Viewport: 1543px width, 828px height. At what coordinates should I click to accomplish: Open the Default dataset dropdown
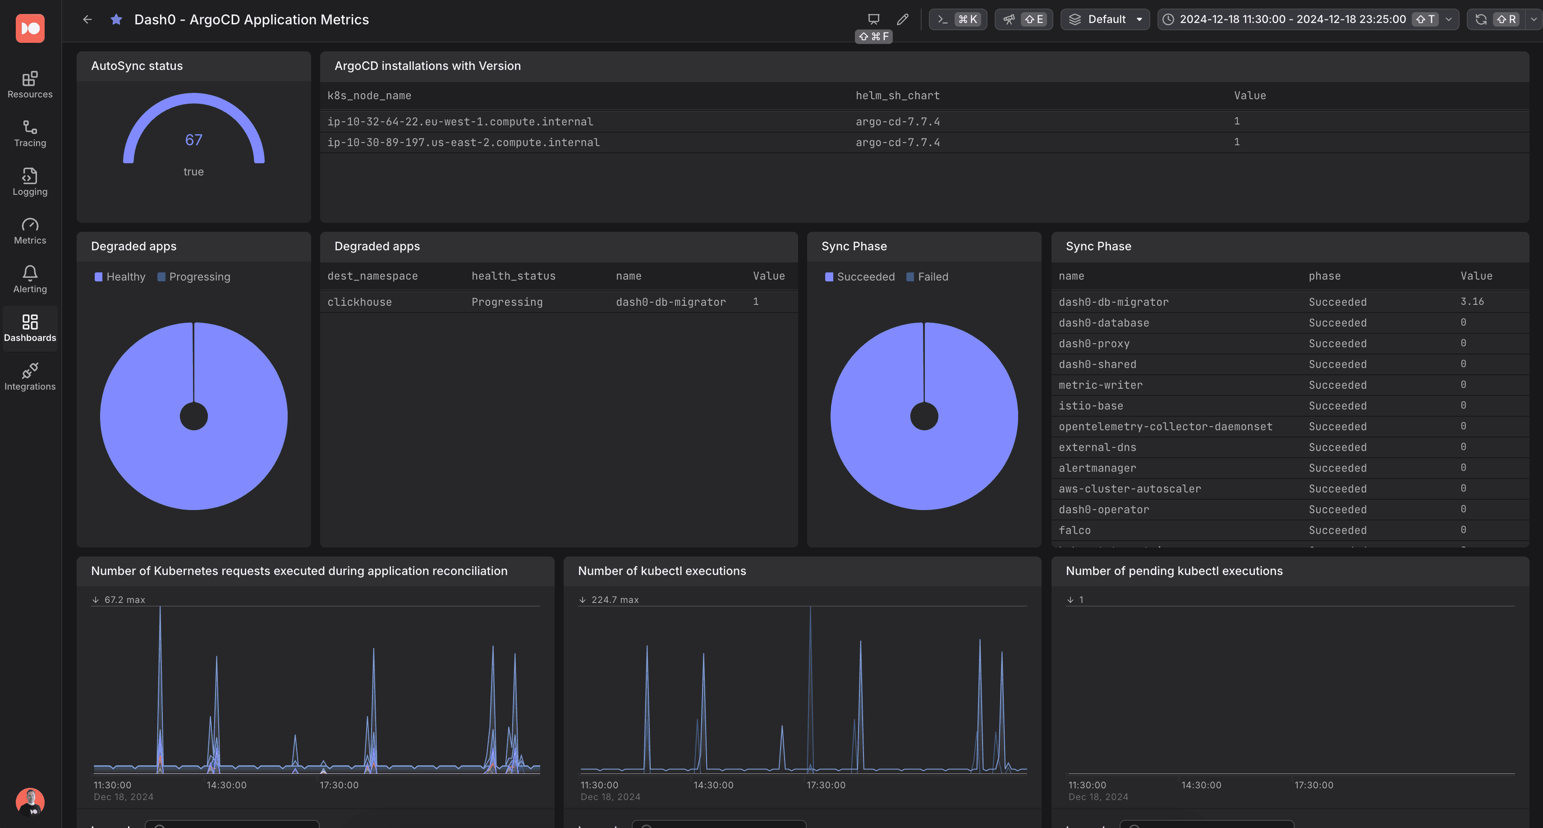click(x=1105, y=19)
